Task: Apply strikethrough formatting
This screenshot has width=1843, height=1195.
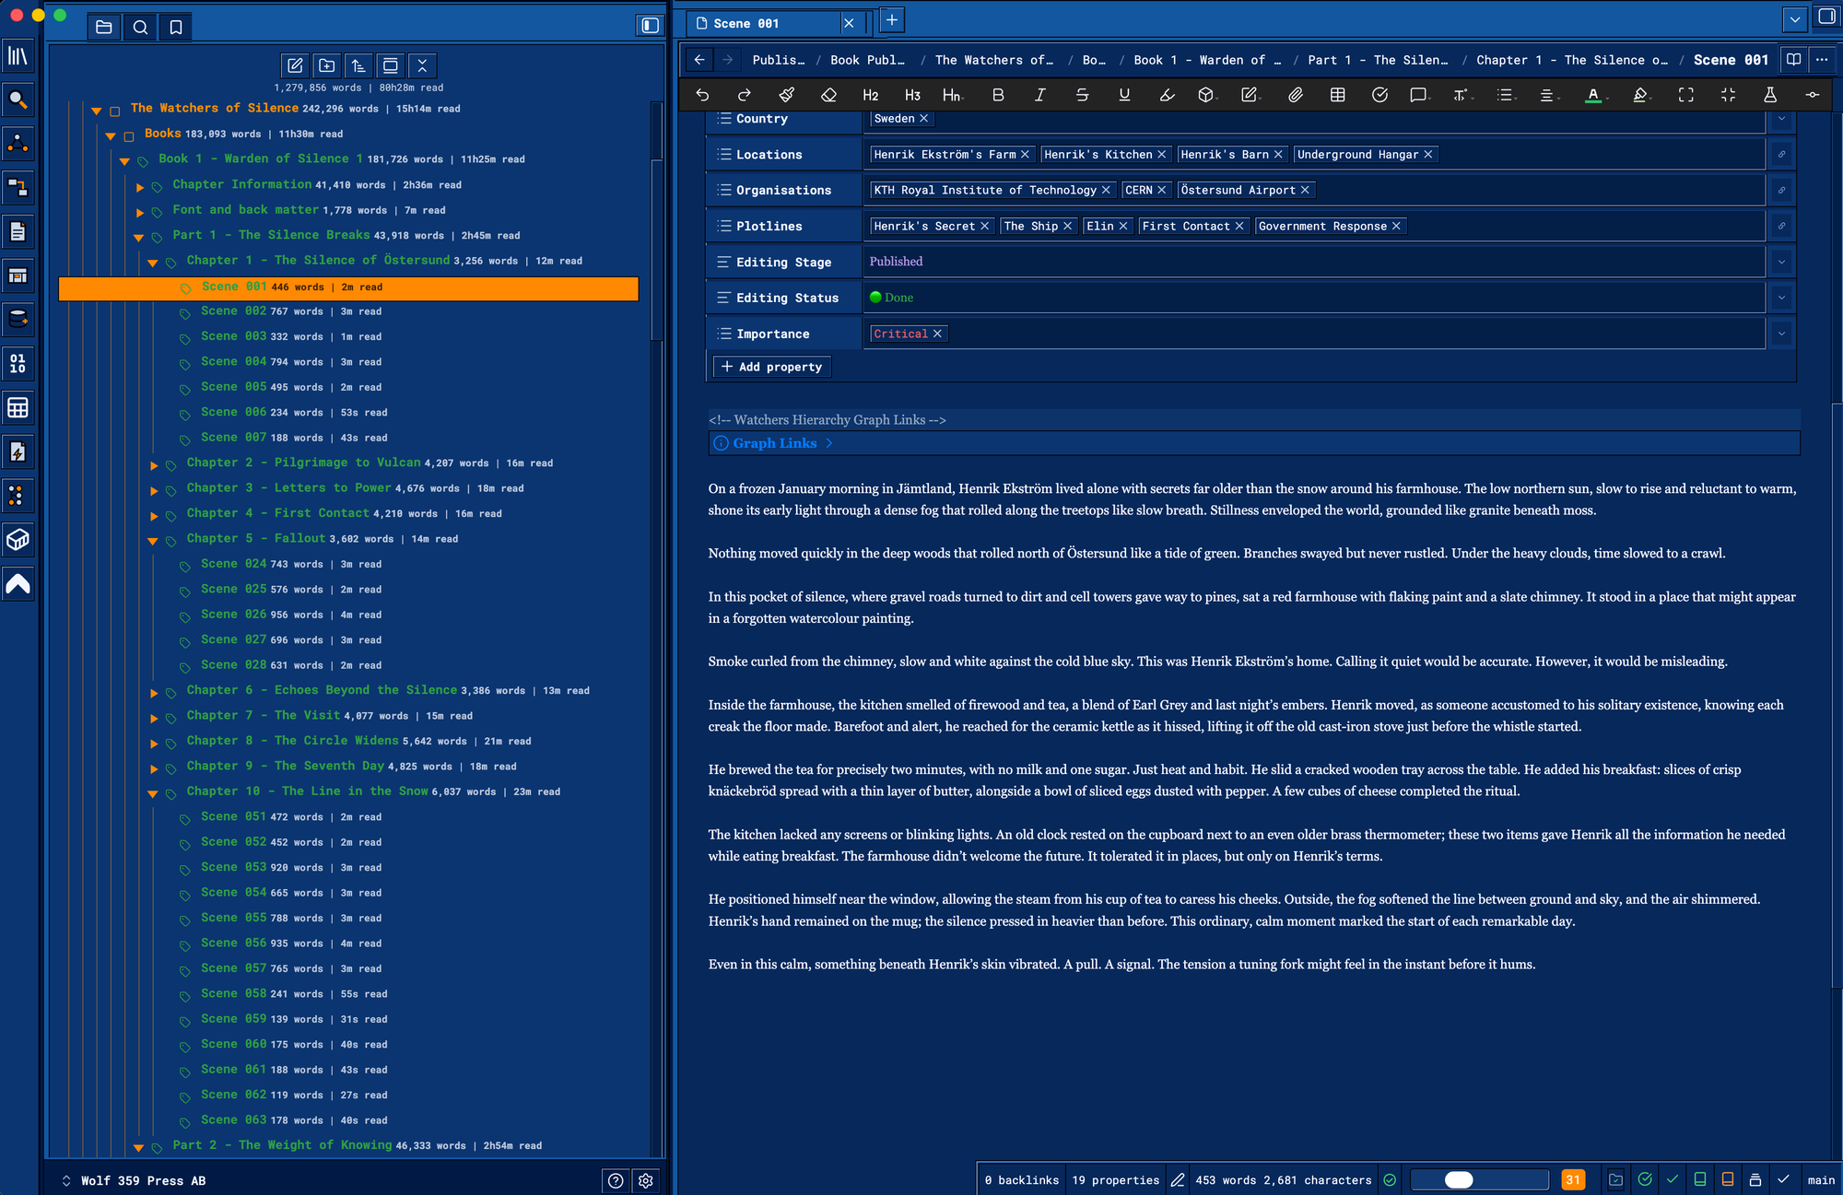Action: (x=1082, y=95)
